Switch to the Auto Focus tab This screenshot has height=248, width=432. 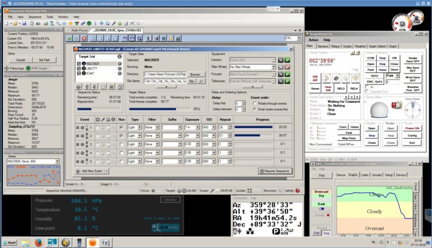(79, 30)
